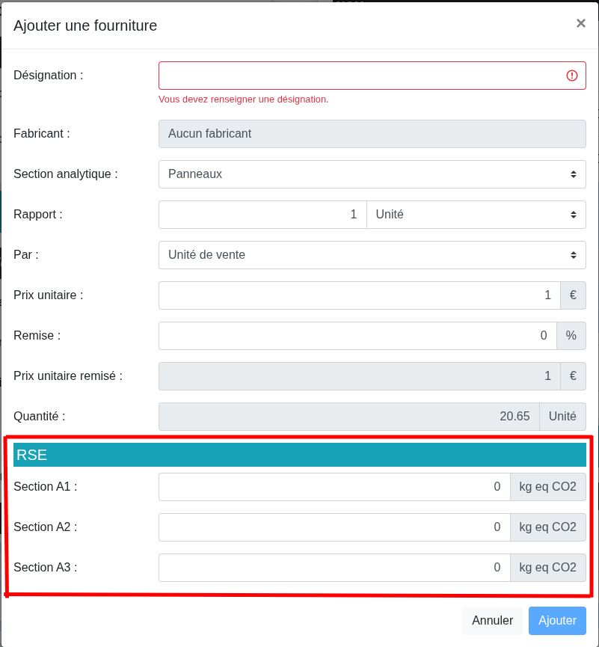Viewport: 599px width, 647px height.
Task: Open the Rapport unit dropdown
Action: (476, 215)
